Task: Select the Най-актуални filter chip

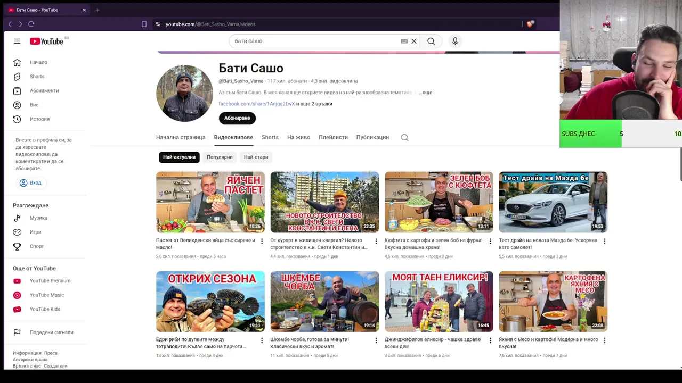Action: click(x=179, y=157)
